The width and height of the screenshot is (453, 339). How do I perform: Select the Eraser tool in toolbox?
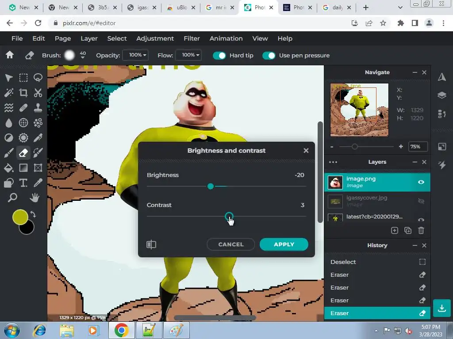click(23, 153)
